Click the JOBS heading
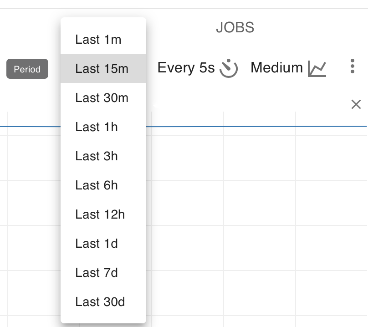The image size is (368, 327). point(235,27)
